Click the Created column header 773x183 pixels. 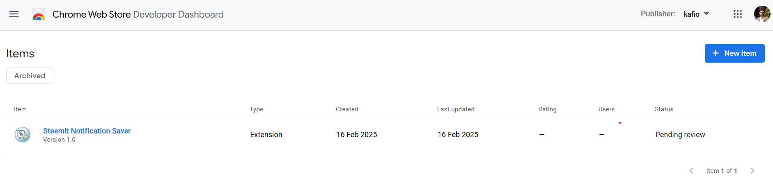coord(347,109)
